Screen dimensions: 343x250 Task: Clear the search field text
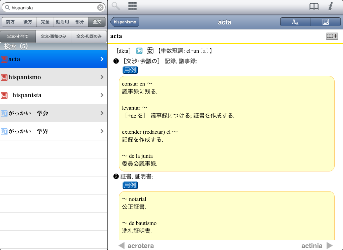(100, 7)
